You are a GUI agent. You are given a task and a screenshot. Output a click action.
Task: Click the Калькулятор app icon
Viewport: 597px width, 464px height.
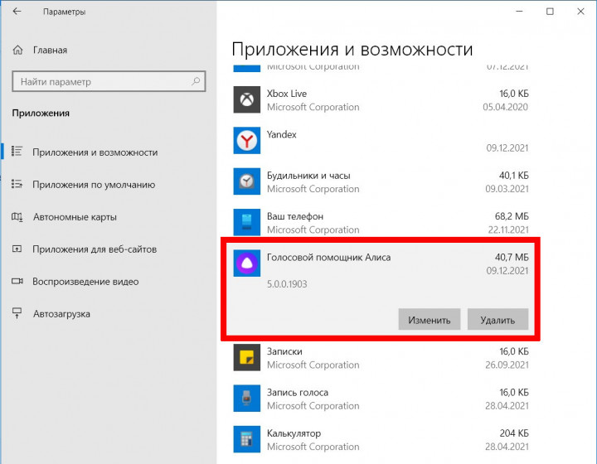tap(246, 440)
